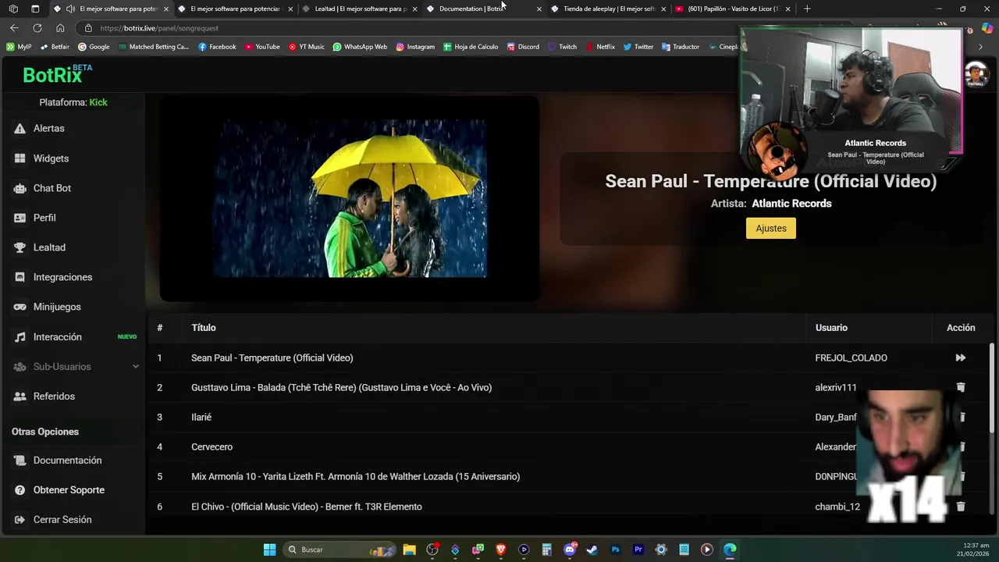Click user name FREJOL_COLADO
Screen dimensions: 999x562
pos(851,358)
